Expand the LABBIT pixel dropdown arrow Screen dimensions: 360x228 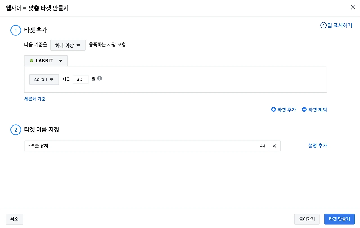(x=60, y=61)
